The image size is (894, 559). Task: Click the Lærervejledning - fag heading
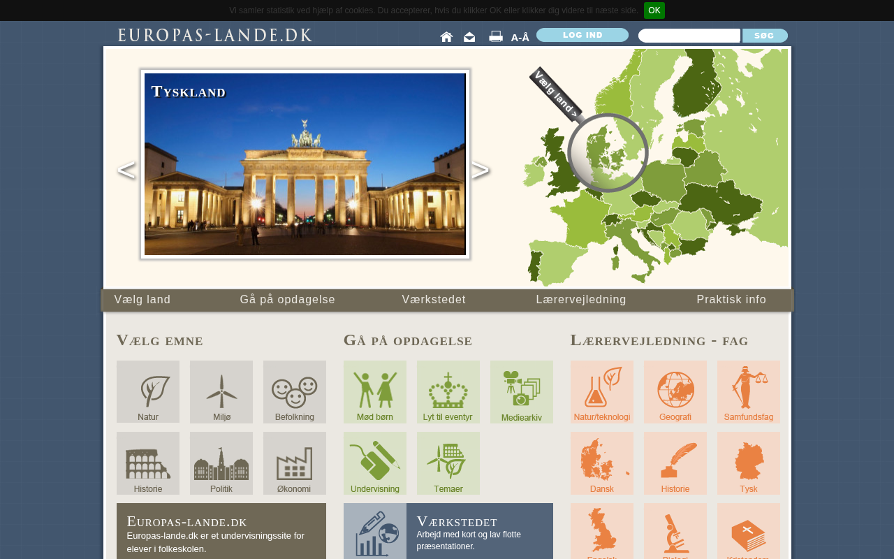(x=659, y=340)
